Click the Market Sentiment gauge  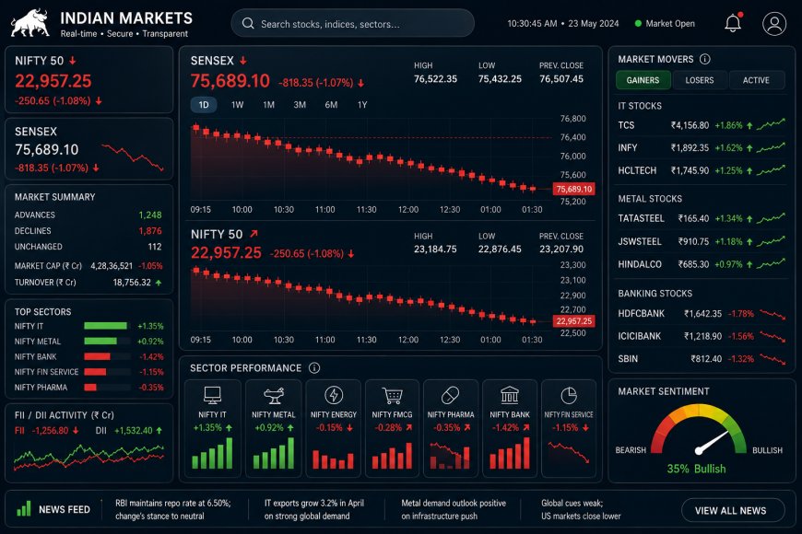(699, 431)
